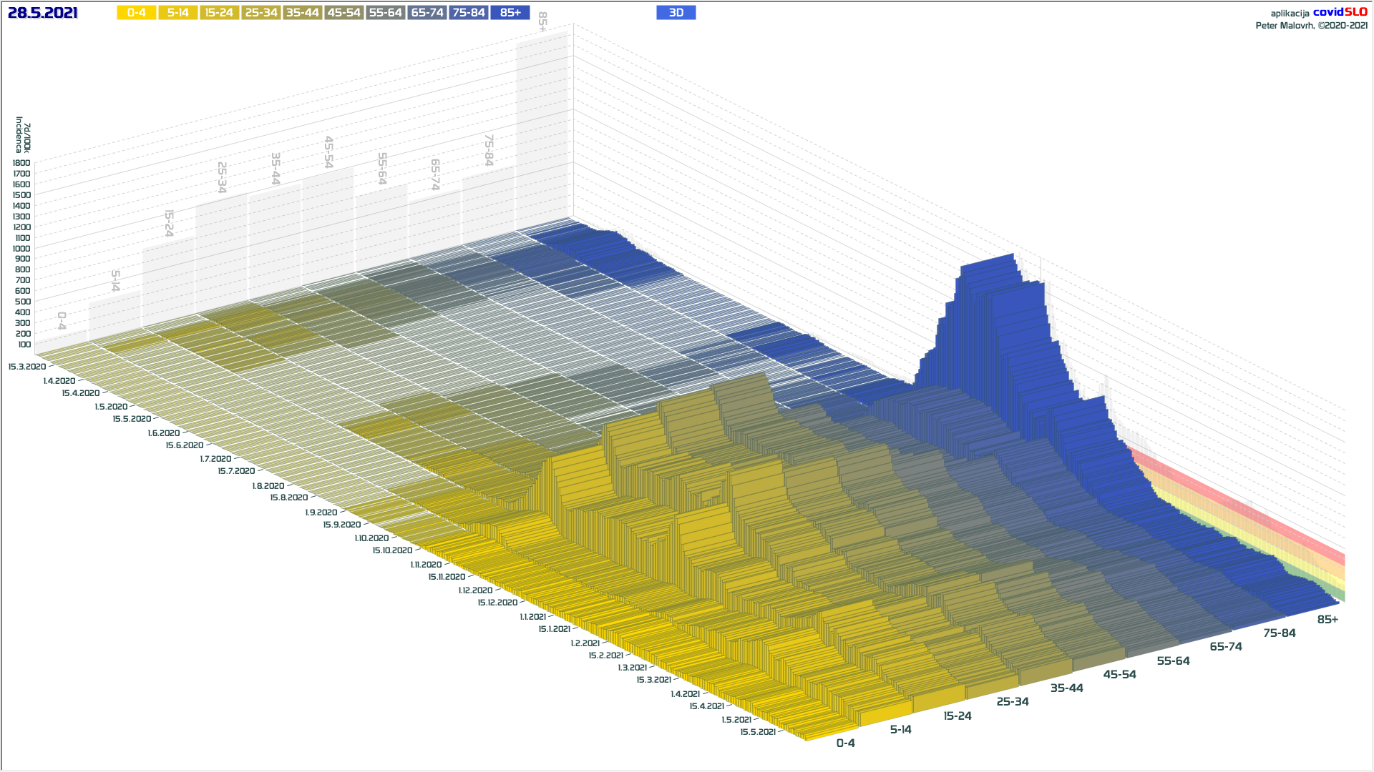
Task: Select the 85+ axis label at bottom right
Action: 1327,620
